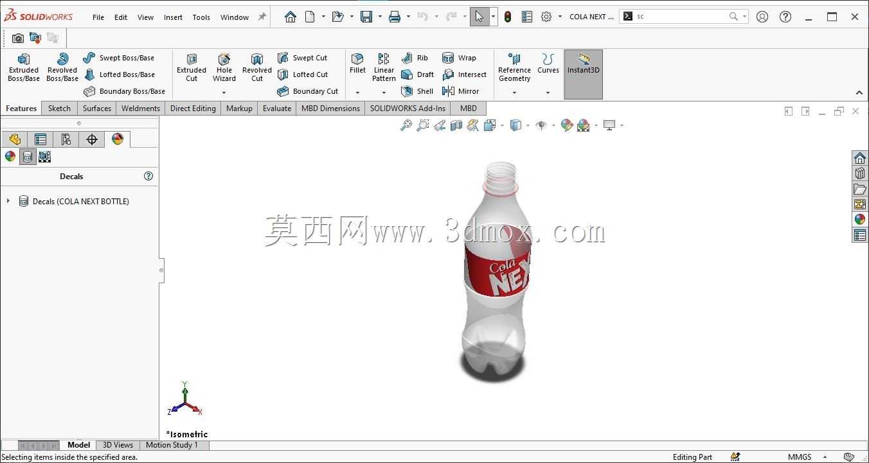The height and width of the screenshot is (463, 869).
Task: Select the Revolved Boss/Base tool
Action: pos(62,67)
